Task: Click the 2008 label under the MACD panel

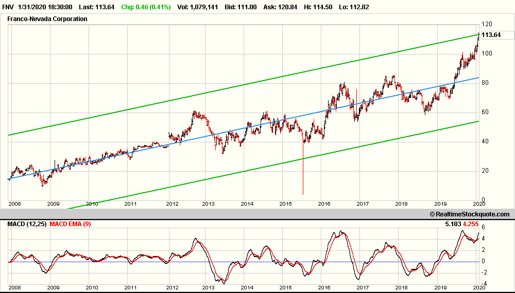Action: (15, 288)
